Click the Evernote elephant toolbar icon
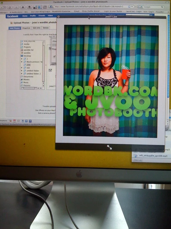This screenshot has width=171, height=229. [x=29, y=7]
